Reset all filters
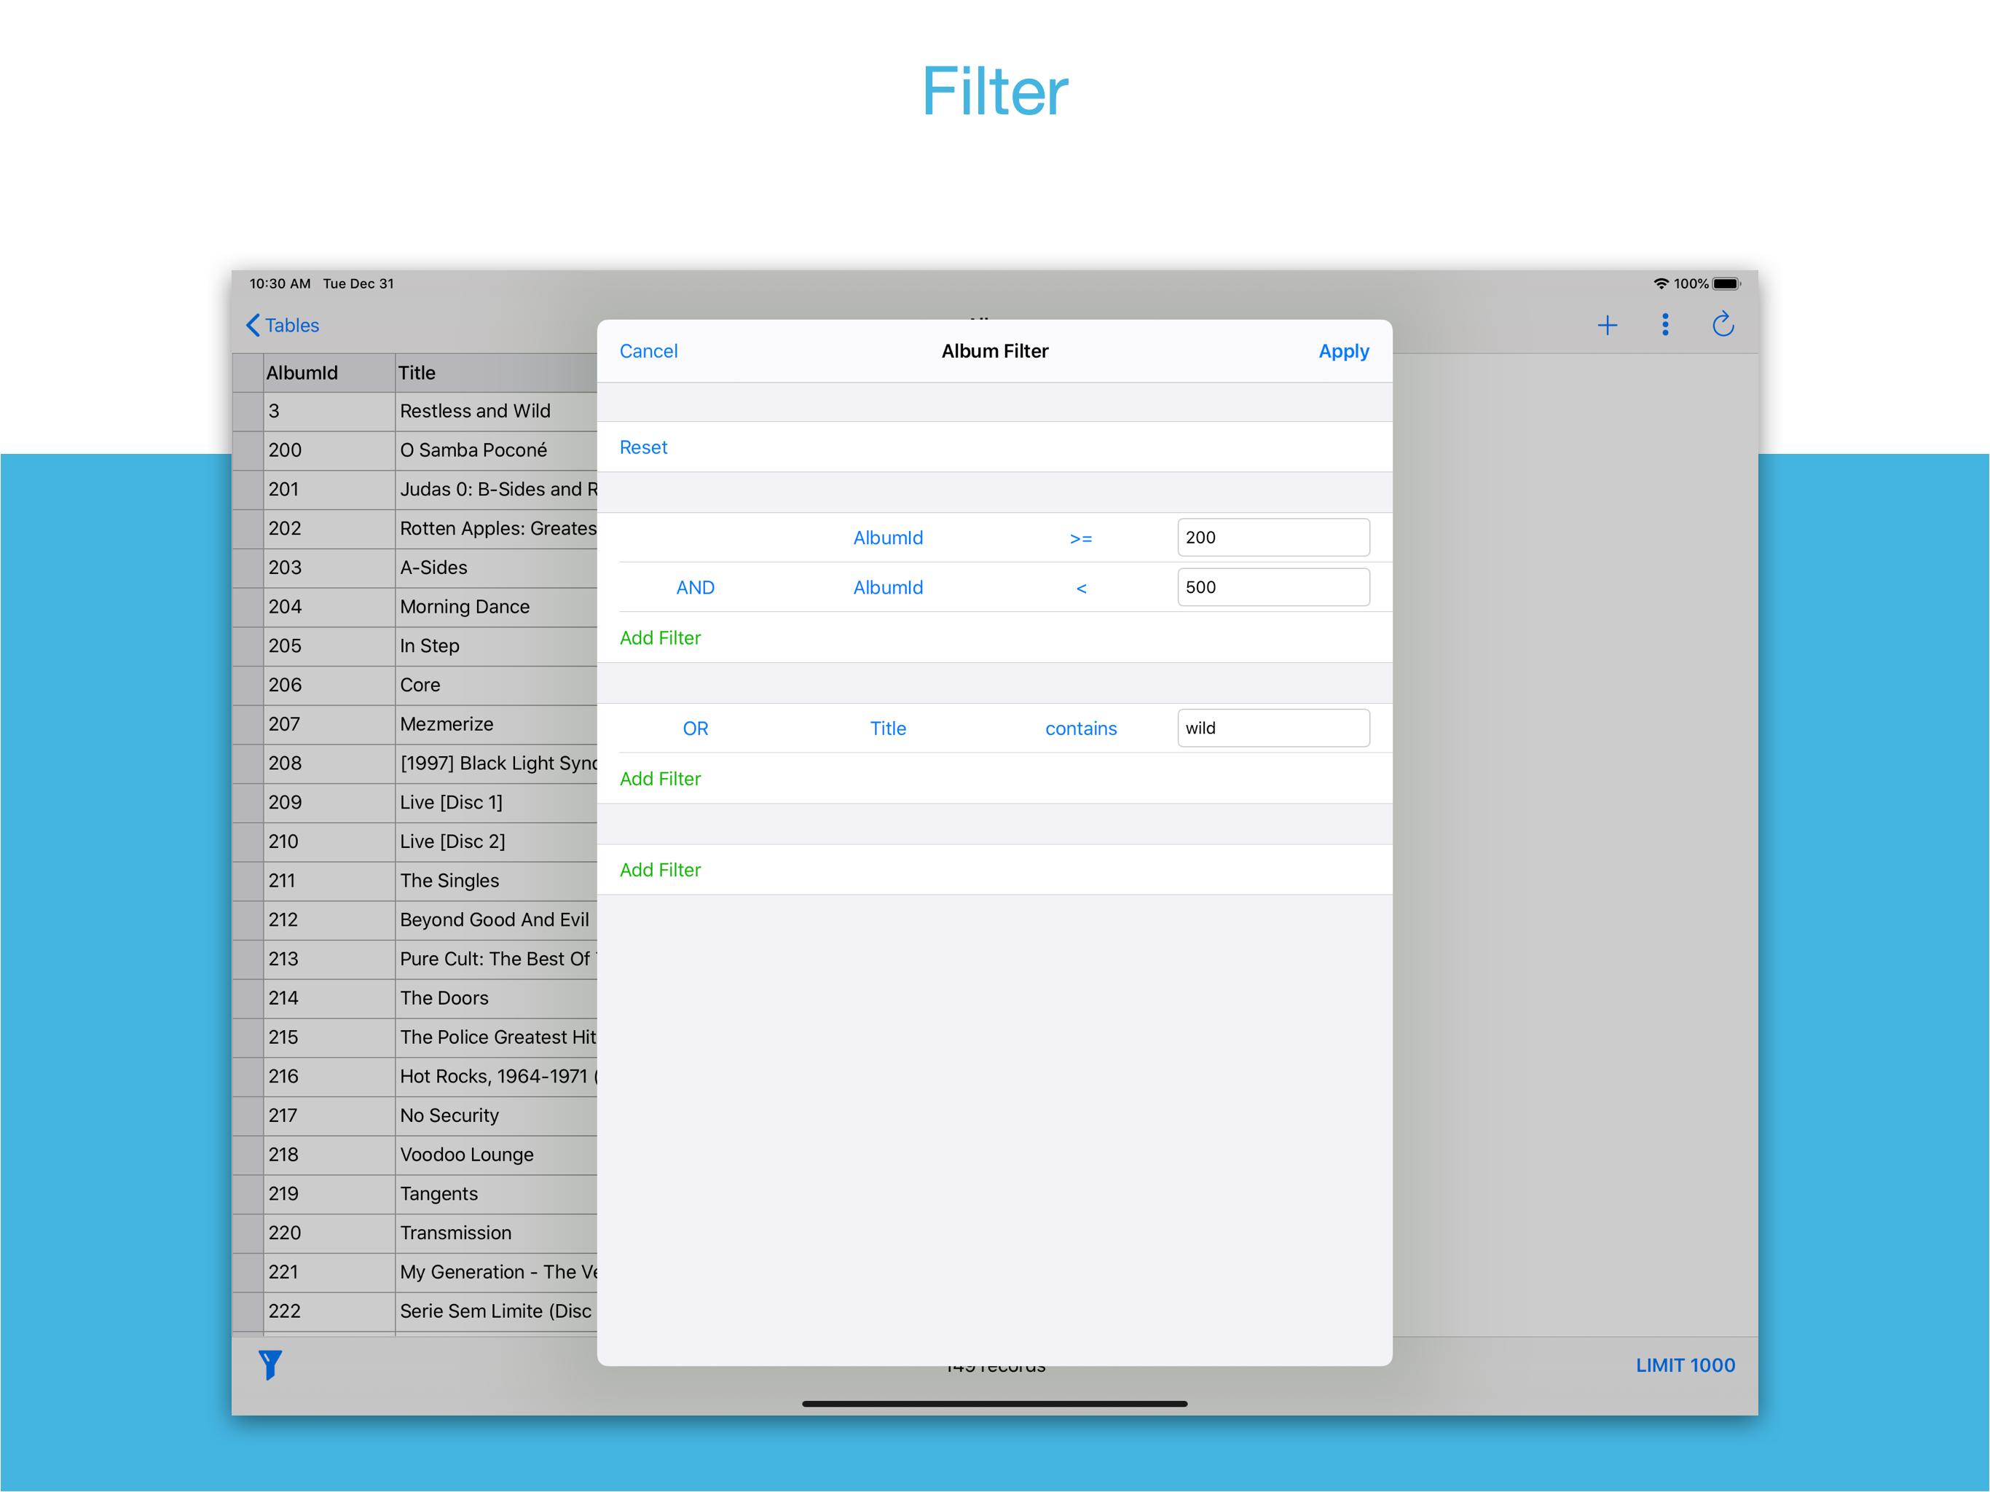This screenshot has height=1492, width=1990. (x=642, y=447)
